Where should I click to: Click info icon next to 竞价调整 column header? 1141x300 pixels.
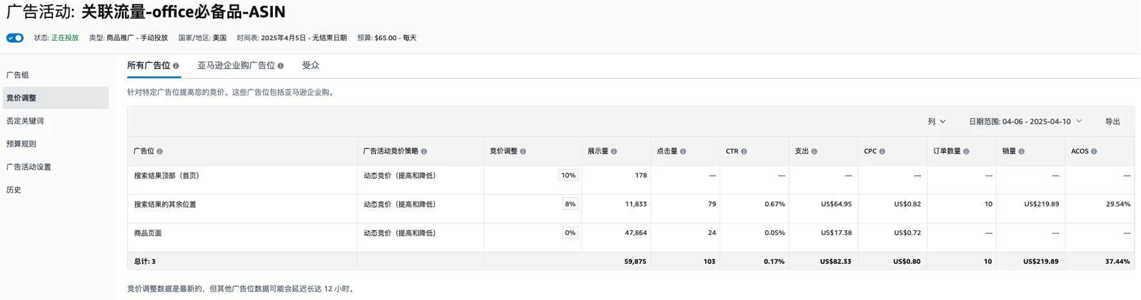523,152
